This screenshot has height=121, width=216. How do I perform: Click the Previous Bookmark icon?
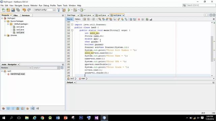(119, 19)
